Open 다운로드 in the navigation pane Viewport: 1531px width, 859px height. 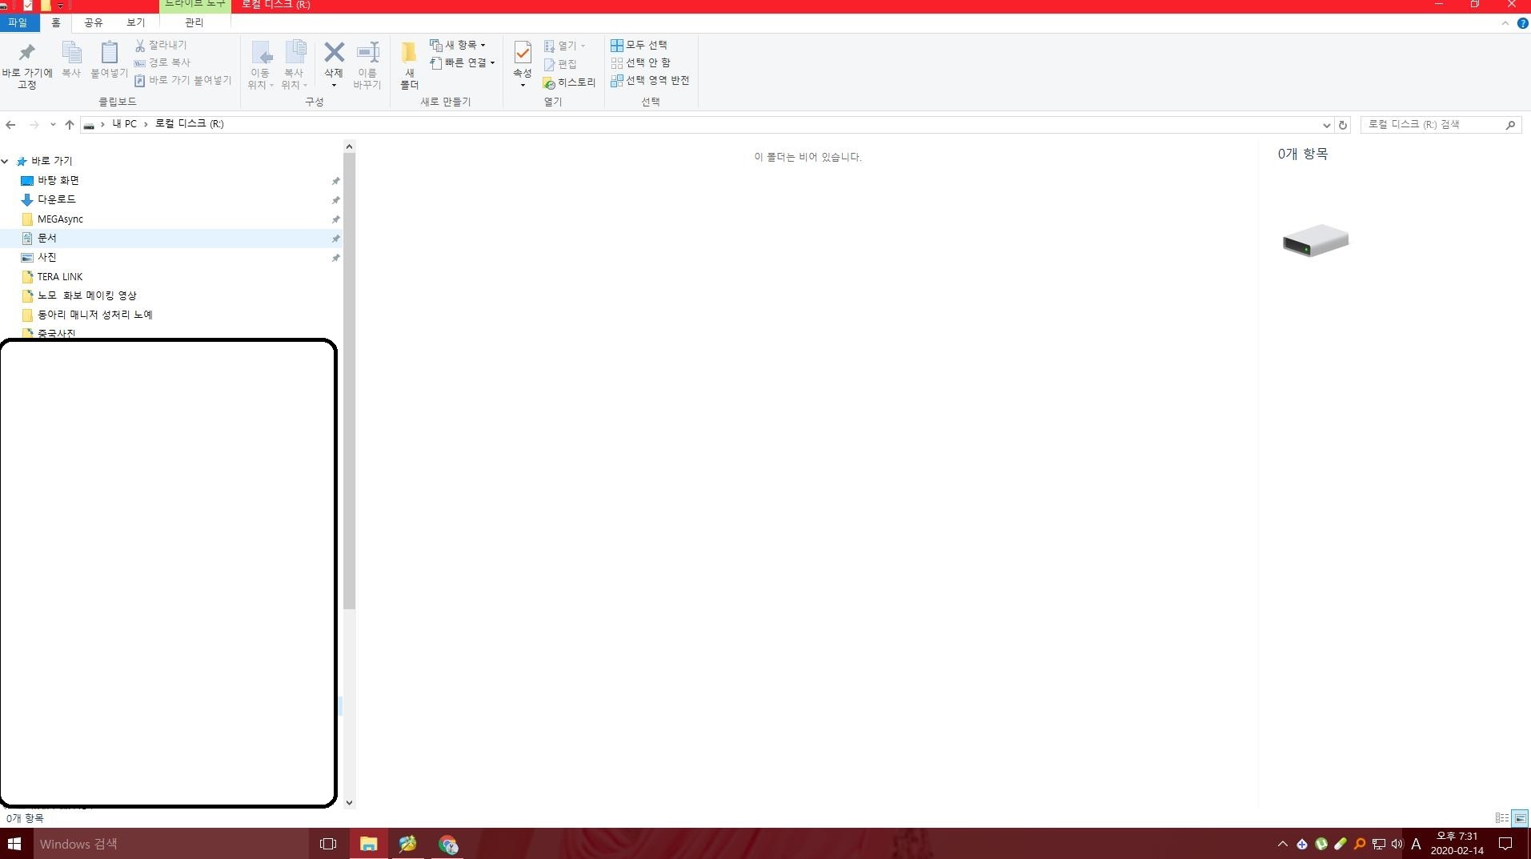click(56, 199)
